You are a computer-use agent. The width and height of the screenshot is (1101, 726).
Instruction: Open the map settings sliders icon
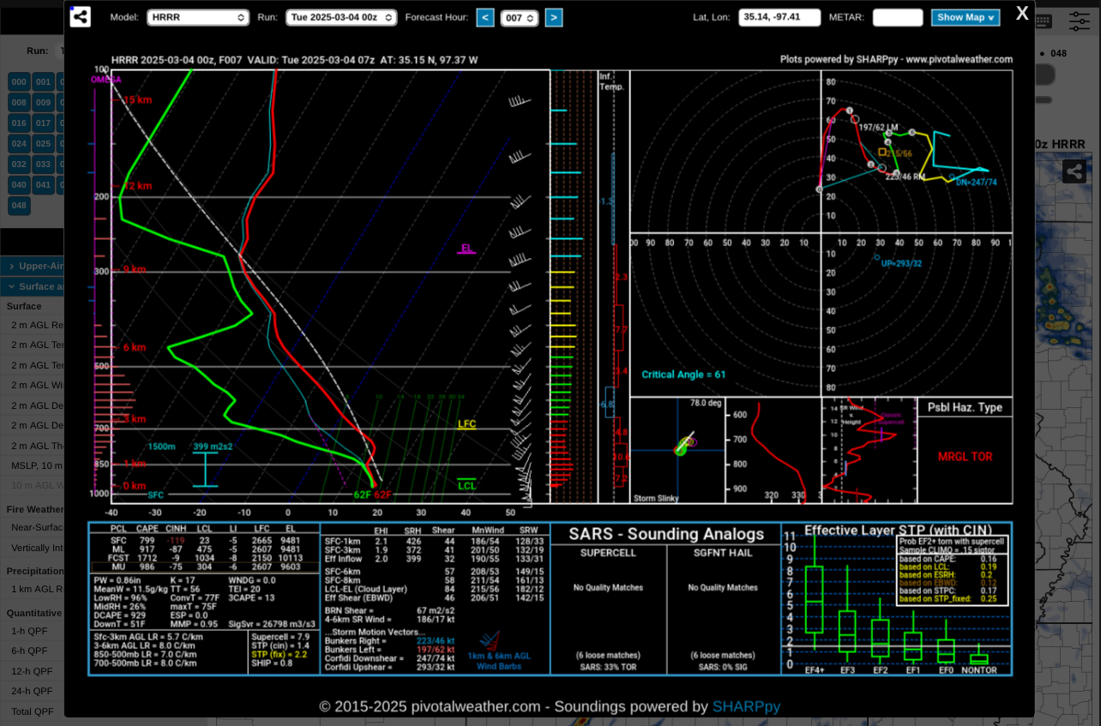coord(1079,21)
